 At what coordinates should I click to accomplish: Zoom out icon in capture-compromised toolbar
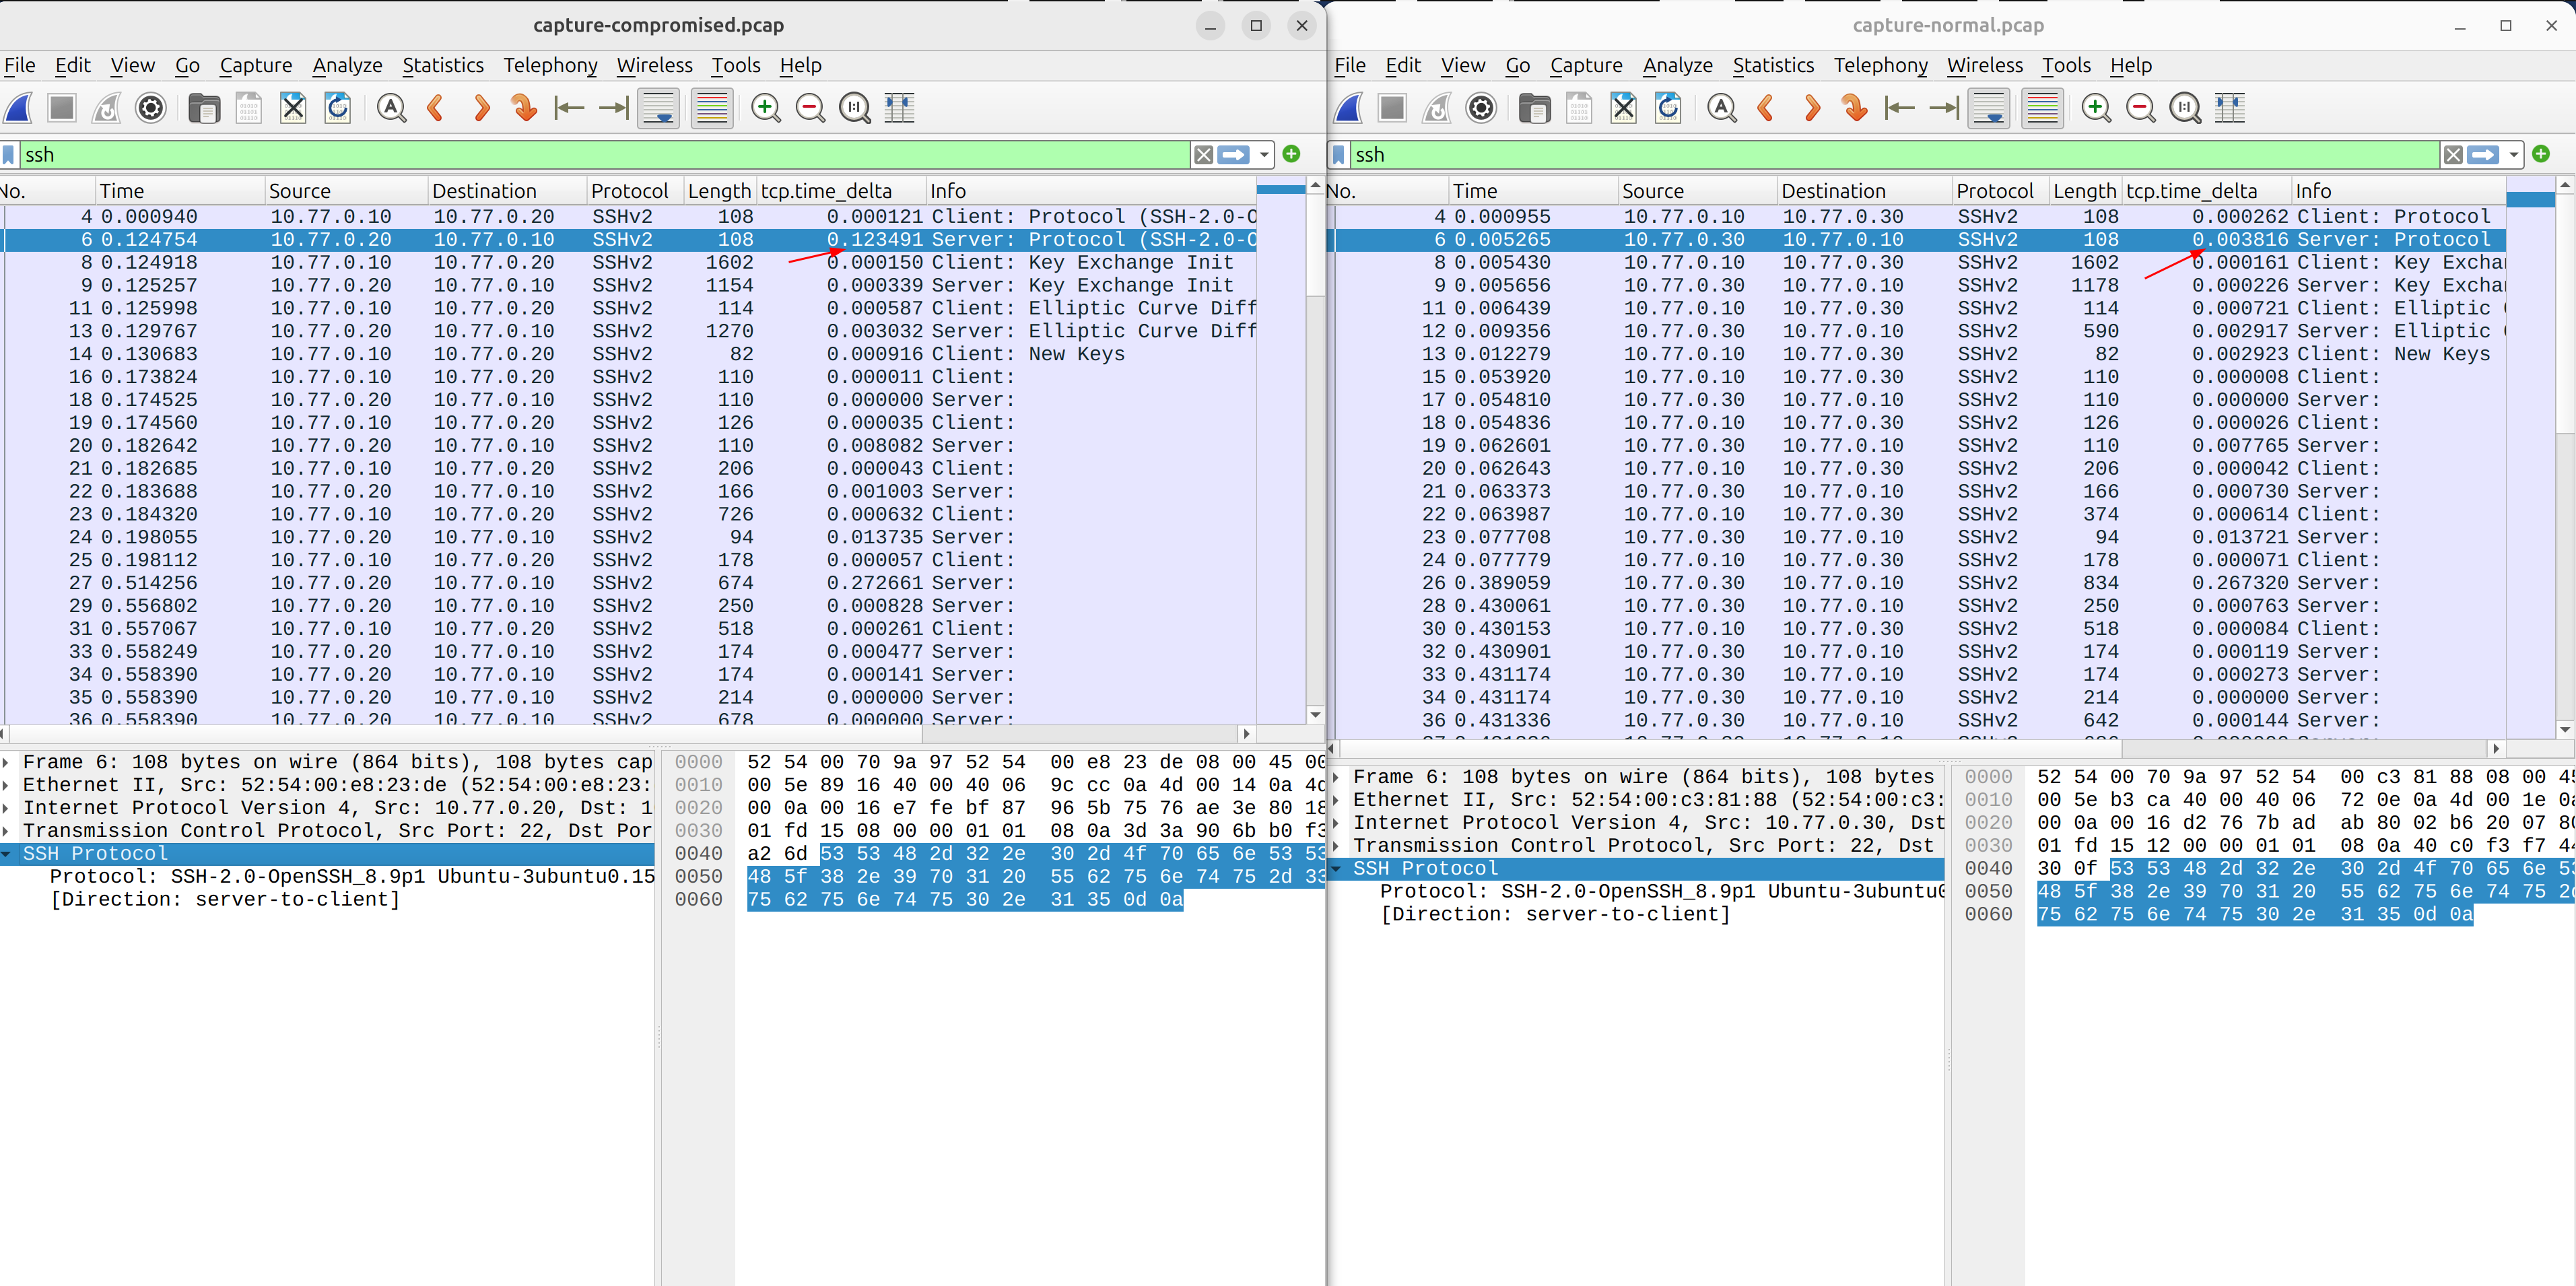pyautogui.click(x=810, y=108)
